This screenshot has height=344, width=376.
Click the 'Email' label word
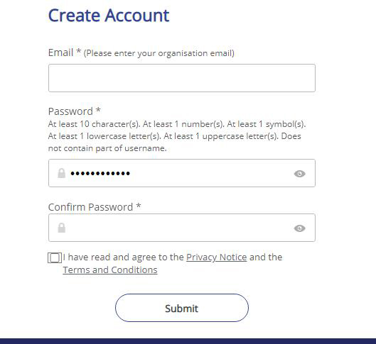[60, 52]
